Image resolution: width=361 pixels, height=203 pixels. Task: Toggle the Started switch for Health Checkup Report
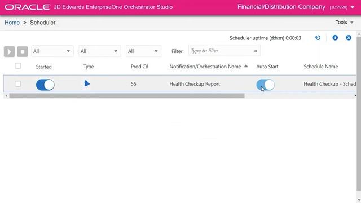click(x=45, y=85)
